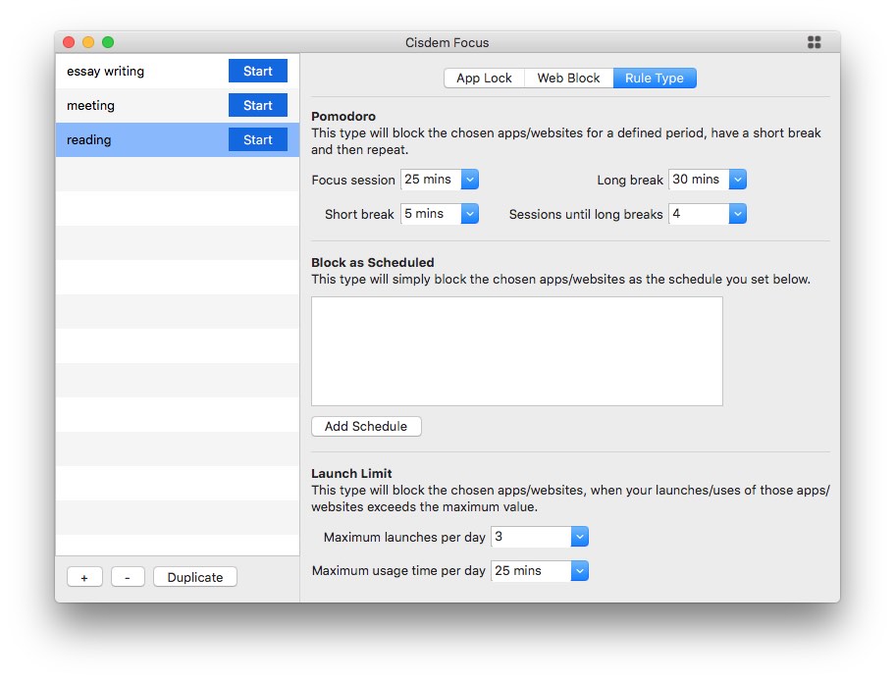Zoom the window with green button
Image resolution: width=895 pixels, height=681 pixels.
108,42
